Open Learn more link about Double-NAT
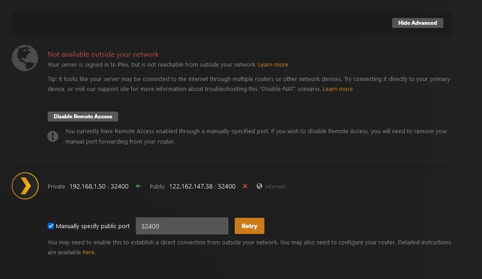Viewport: 482px width, 279px height. coord(338,89)
